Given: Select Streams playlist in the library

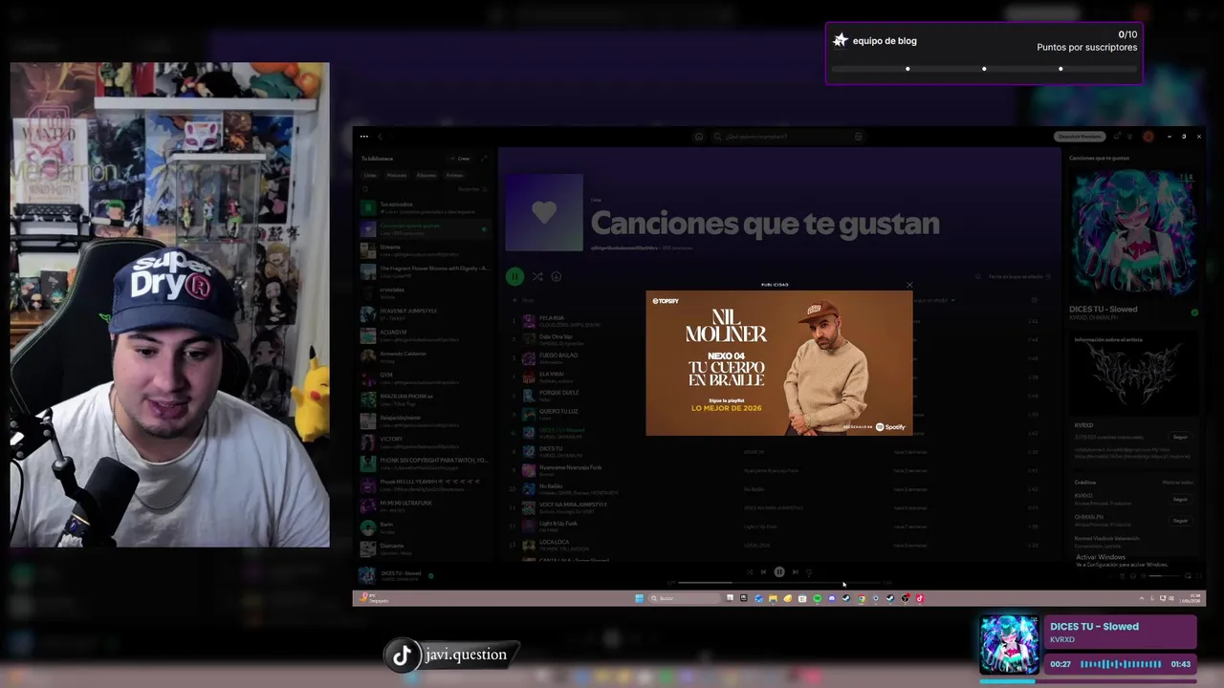Looking at the screenshot, I should pyautogui.click(x=425, y=250).
